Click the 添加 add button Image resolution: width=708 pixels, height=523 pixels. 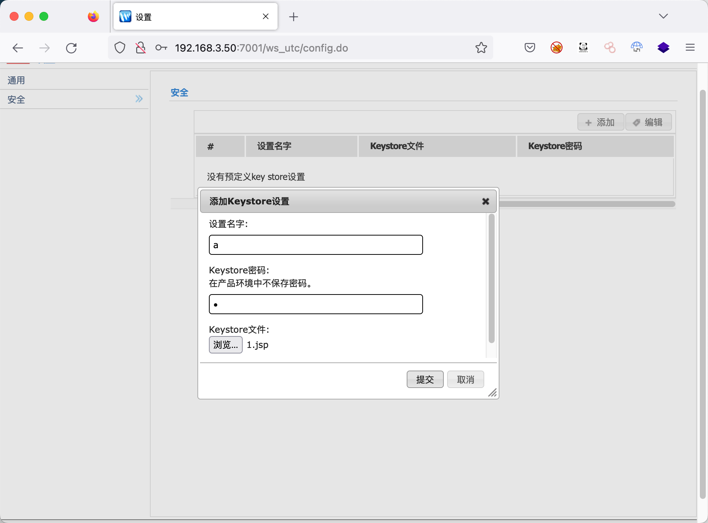pos(600,122)
